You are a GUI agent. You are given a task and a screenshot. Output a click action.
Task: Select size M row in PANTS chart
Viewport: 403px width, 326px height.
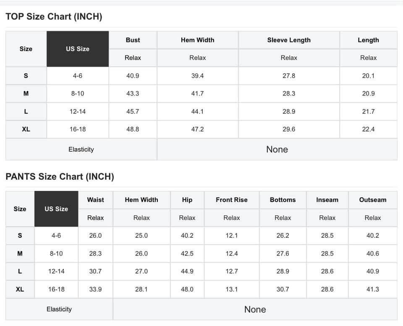point(201,253)
